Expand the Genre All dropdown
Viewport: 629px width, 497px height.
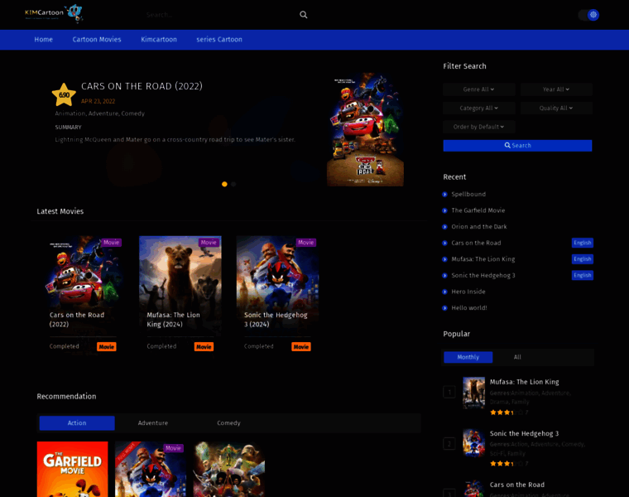[479, 89]
